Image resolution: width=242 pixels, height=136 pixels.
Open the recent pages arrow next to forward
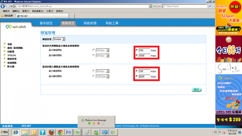pos(11,6)
